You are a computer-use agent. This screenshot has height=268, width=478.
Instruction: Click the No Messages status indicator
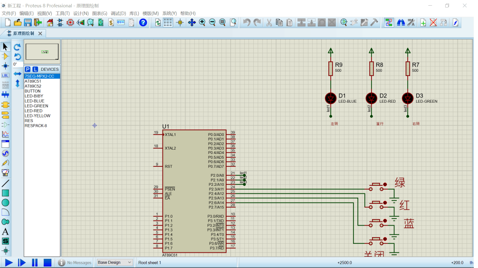(75, 262)
